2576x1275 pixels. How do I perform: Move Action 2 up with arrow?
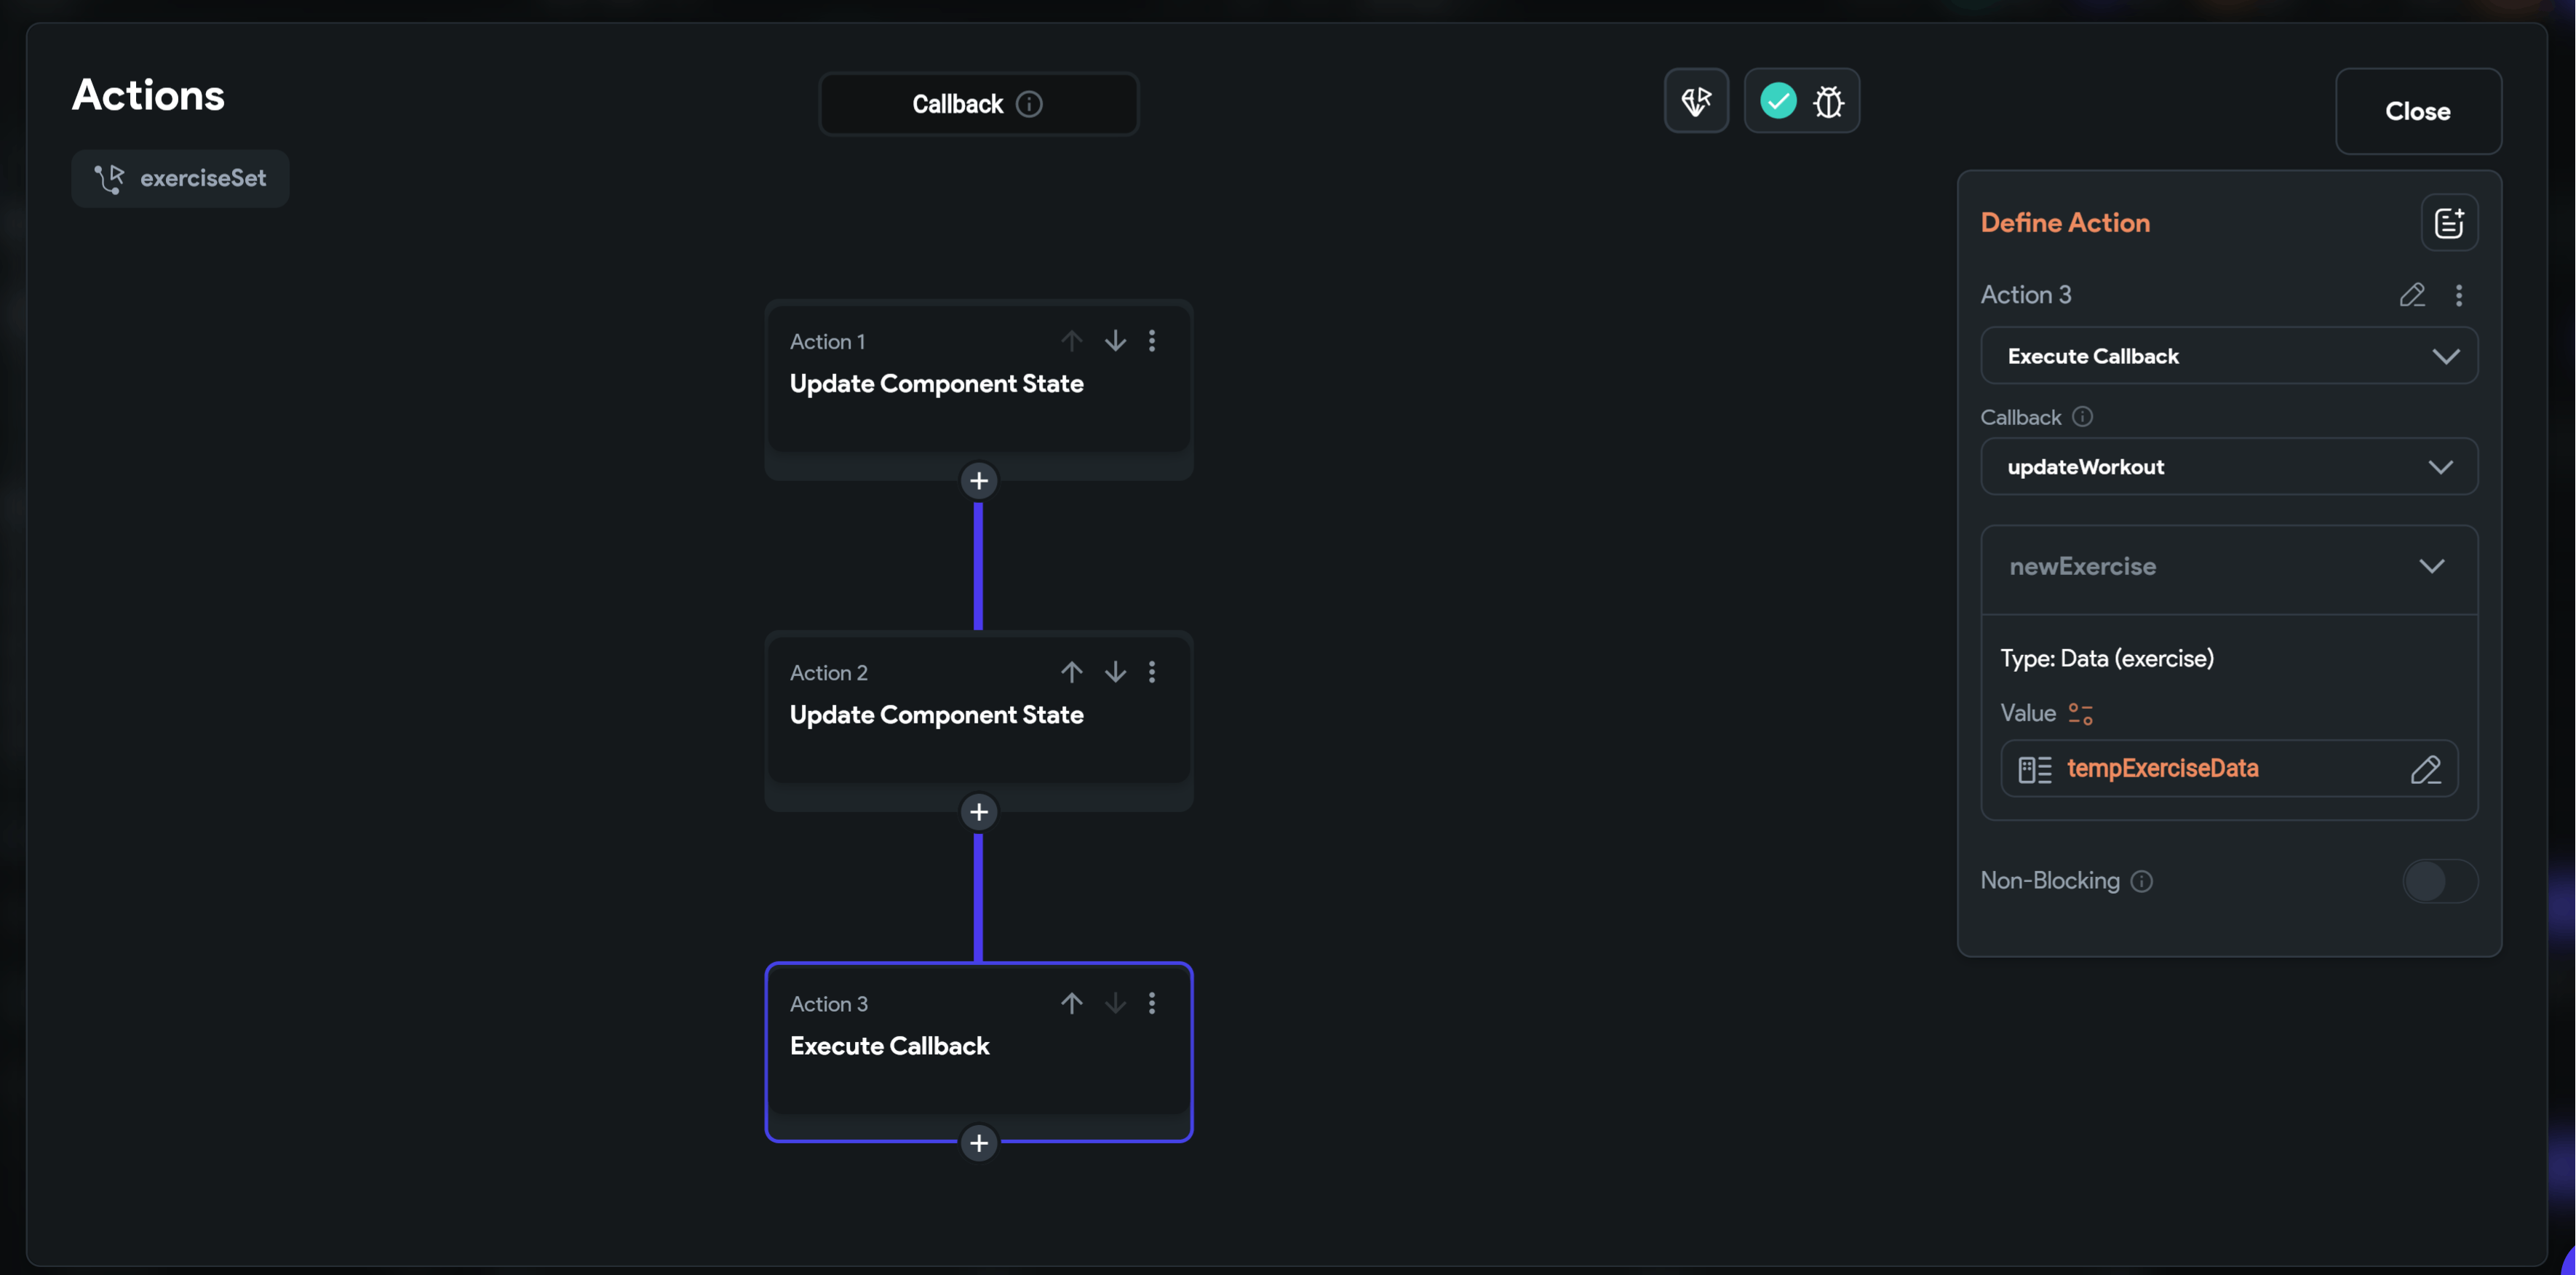1071,673
